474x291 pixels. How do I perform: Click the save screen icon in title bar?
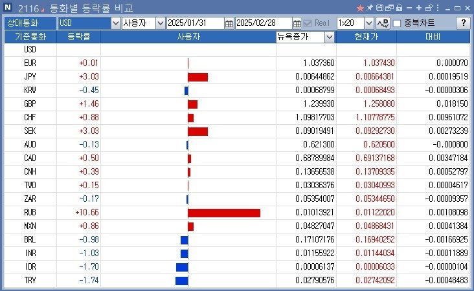(x=379, y=8)
